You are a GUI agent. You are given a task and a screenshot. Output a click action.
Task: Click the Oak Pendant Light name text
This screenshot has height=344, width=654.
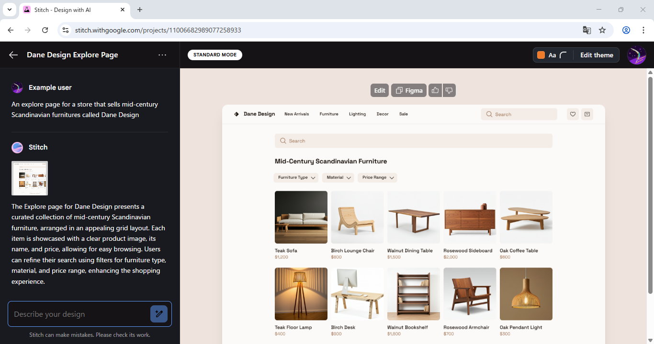521,327
